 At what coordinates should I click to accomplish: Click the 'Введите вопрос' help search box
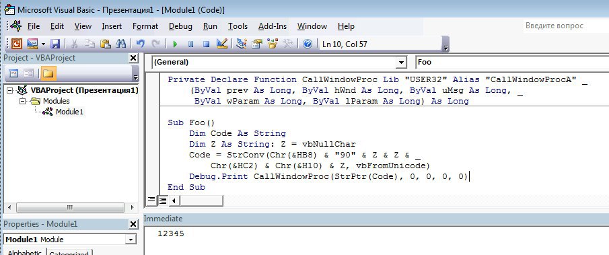point(565,26)
